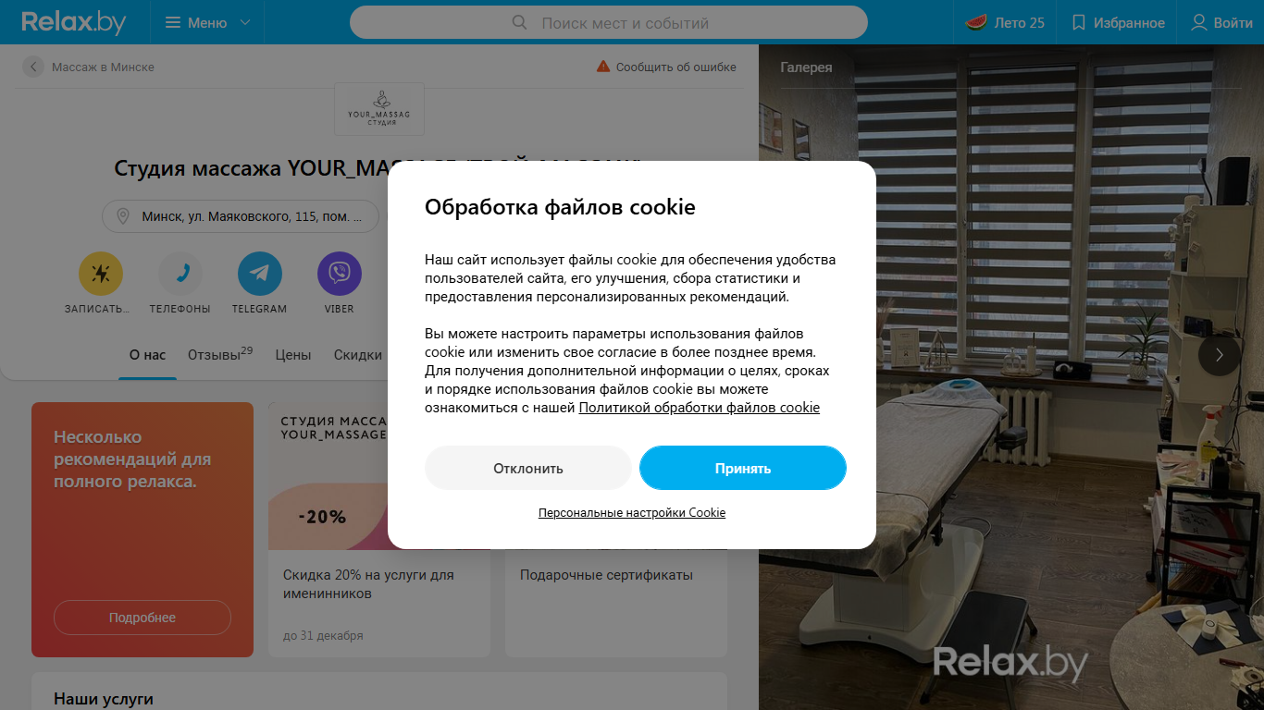This screenshot has height=710, width=1264.
Task: Go back to Массаж в Минске
Action: (x=89, y=67)
